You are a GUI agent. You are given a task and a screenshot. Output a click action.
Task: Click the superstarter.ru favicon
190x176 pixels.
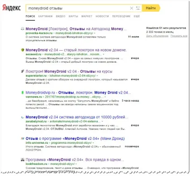[x=22, y=71]
